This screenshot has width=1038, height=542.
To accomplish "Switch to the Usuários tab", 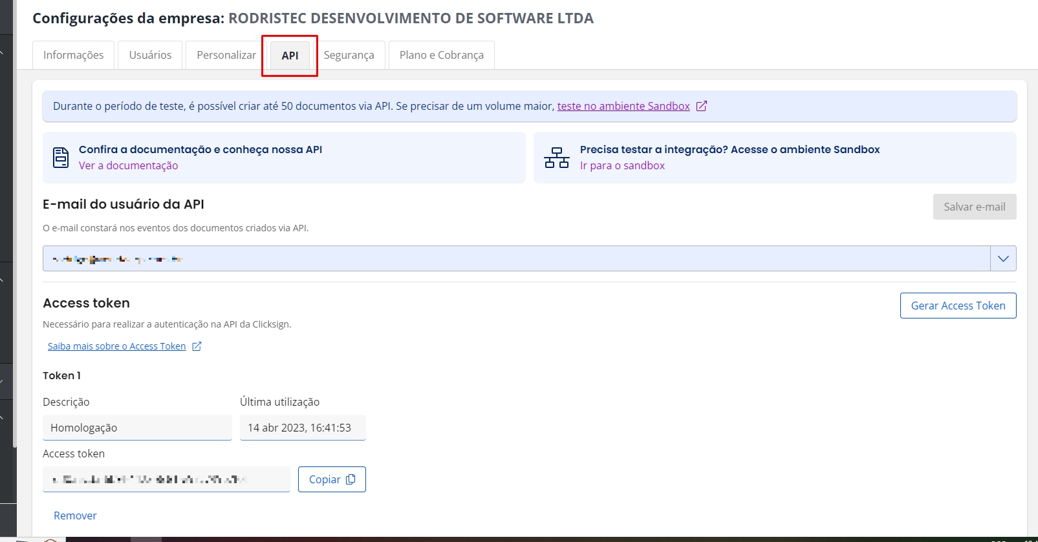I will pyautogui.click(x=150, y=55).
